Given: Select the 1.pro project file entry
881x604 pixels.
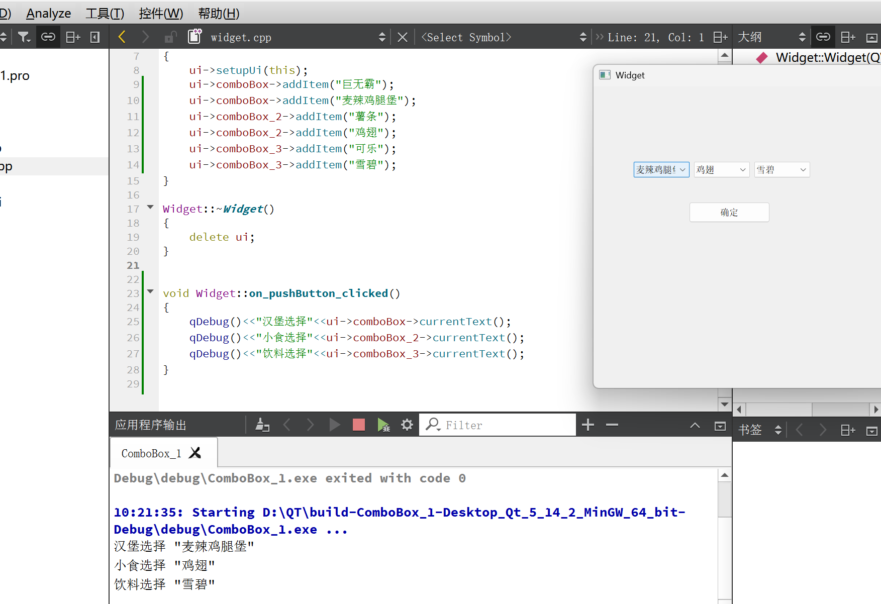Looking at the screenshot, I should [15, 76].
